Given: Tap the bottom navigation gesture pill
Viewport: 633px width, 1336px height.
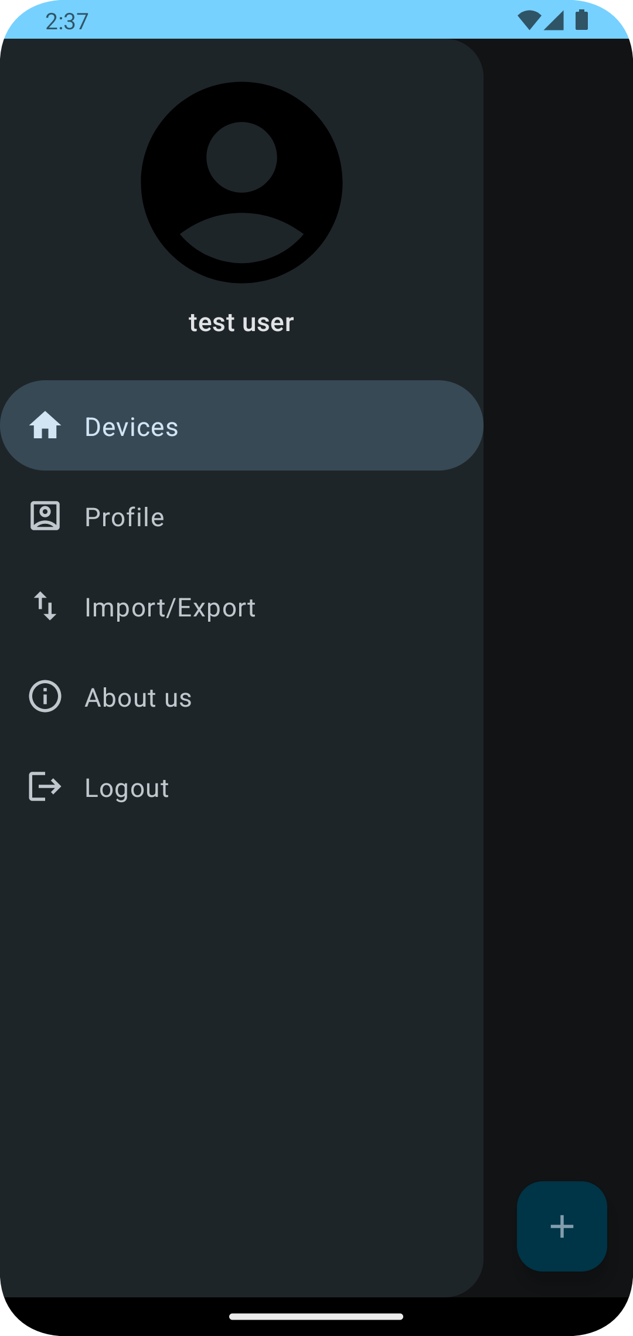Looking at the screenshot, I should [x=316, y=1317].
